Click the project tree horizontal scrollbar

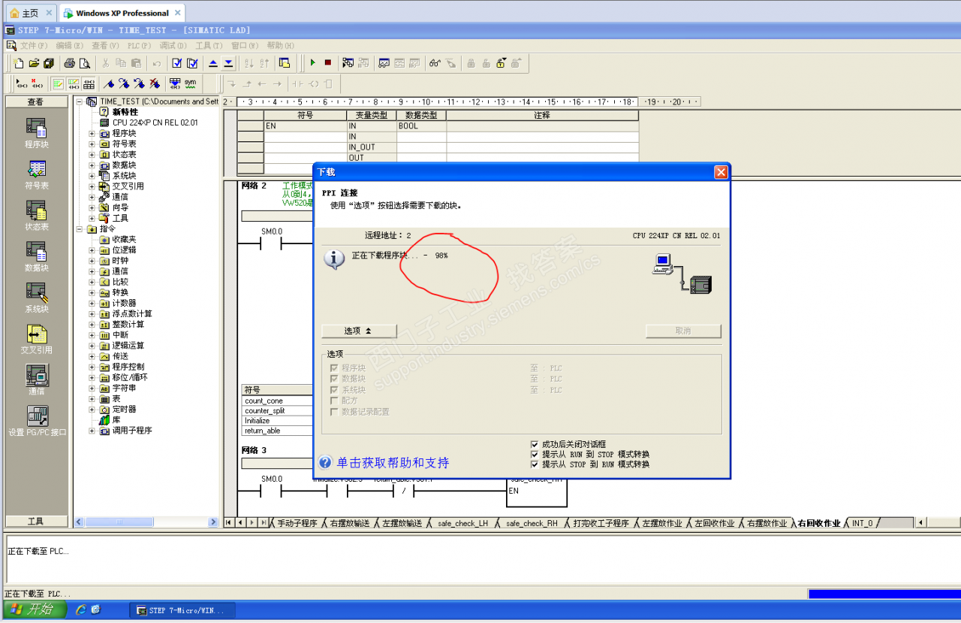point(147,522)
